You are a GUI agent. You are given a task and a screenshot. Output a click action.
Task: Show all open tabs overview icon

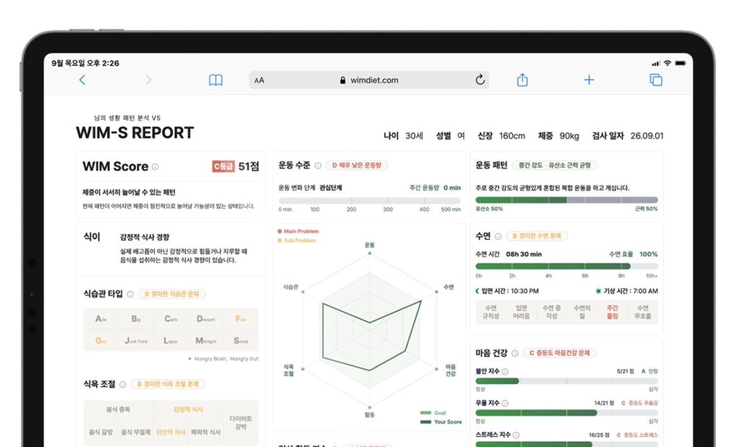[x=656, y=80]
